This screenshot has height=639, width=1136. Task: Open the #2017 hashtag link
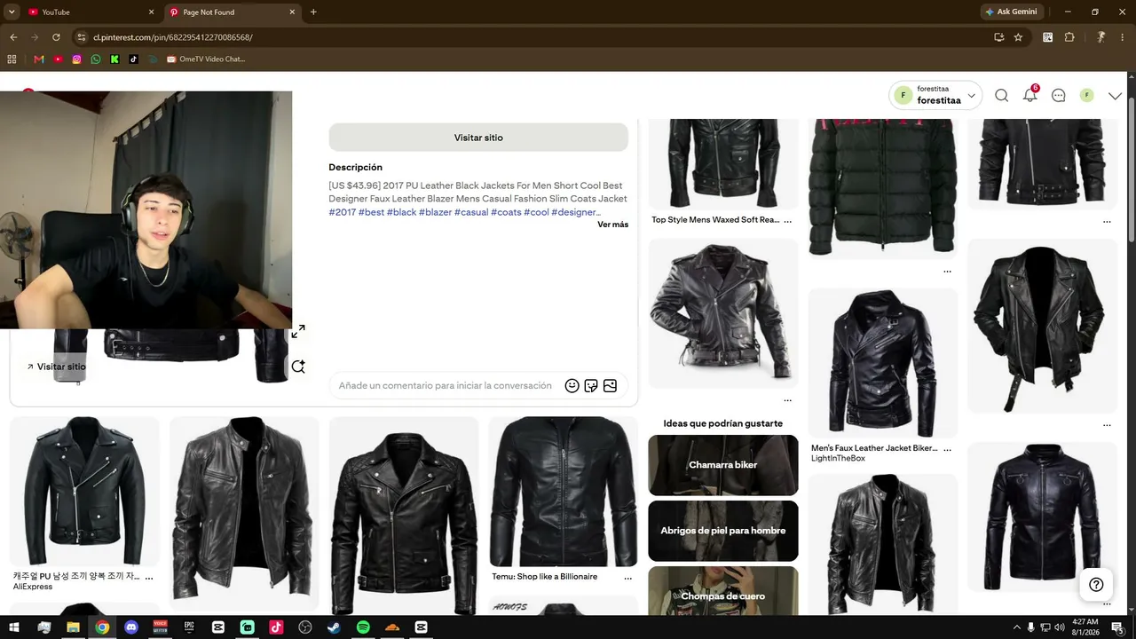point(343,212)
